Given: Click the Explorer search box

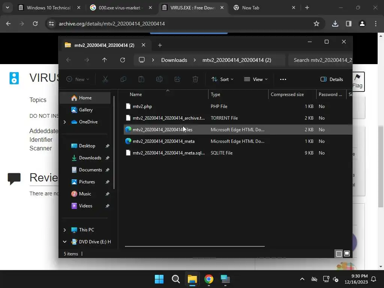Looking at the screenshot, I should [x=320, y=60].
